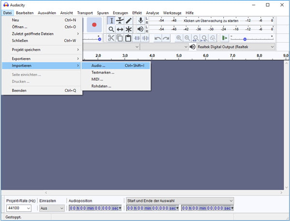This screenshot has width=290, height=221.
Task: Click the Paste clipboard icon
Action: coord(128,38)
